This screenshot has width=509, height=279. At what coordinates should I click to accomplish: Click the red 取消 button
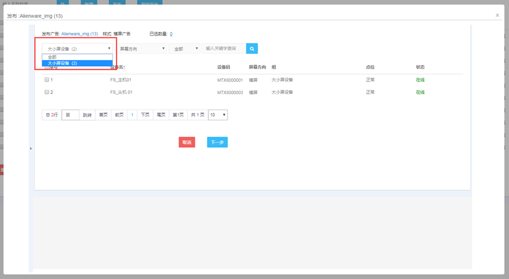(x=187, y=142)
